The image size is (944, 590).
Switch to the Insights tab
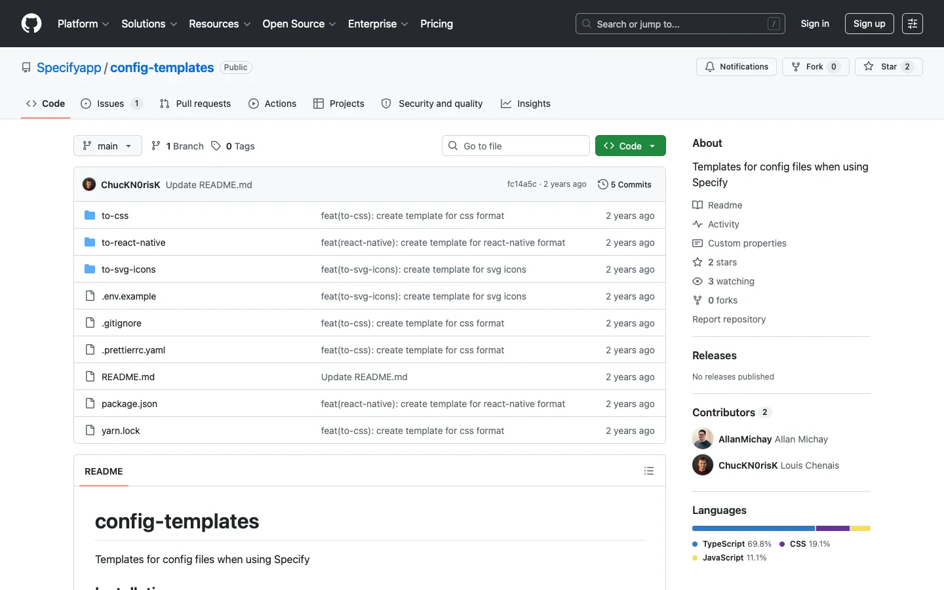point(526,104)
